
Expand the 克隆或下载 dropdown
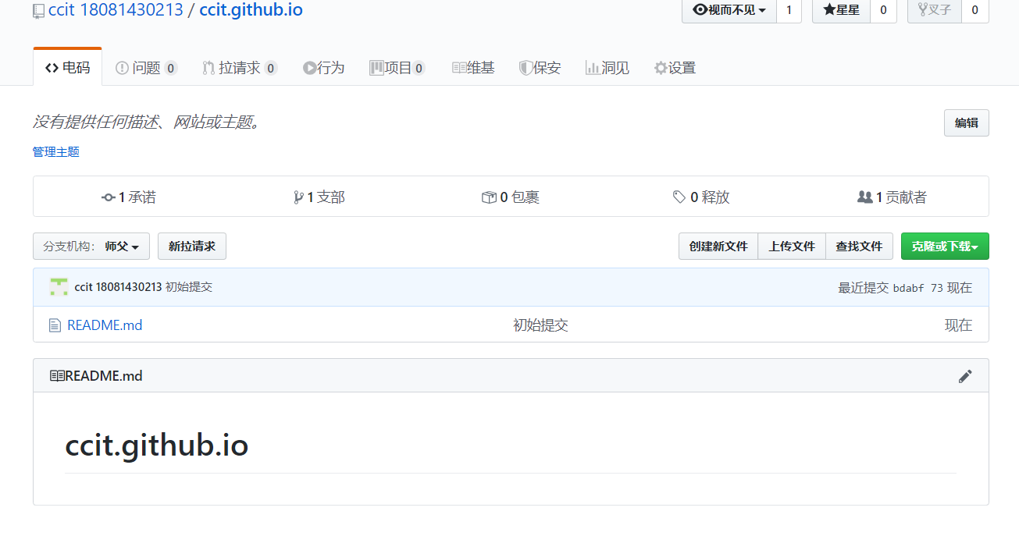pyautogui.click(x=945, y=246)
